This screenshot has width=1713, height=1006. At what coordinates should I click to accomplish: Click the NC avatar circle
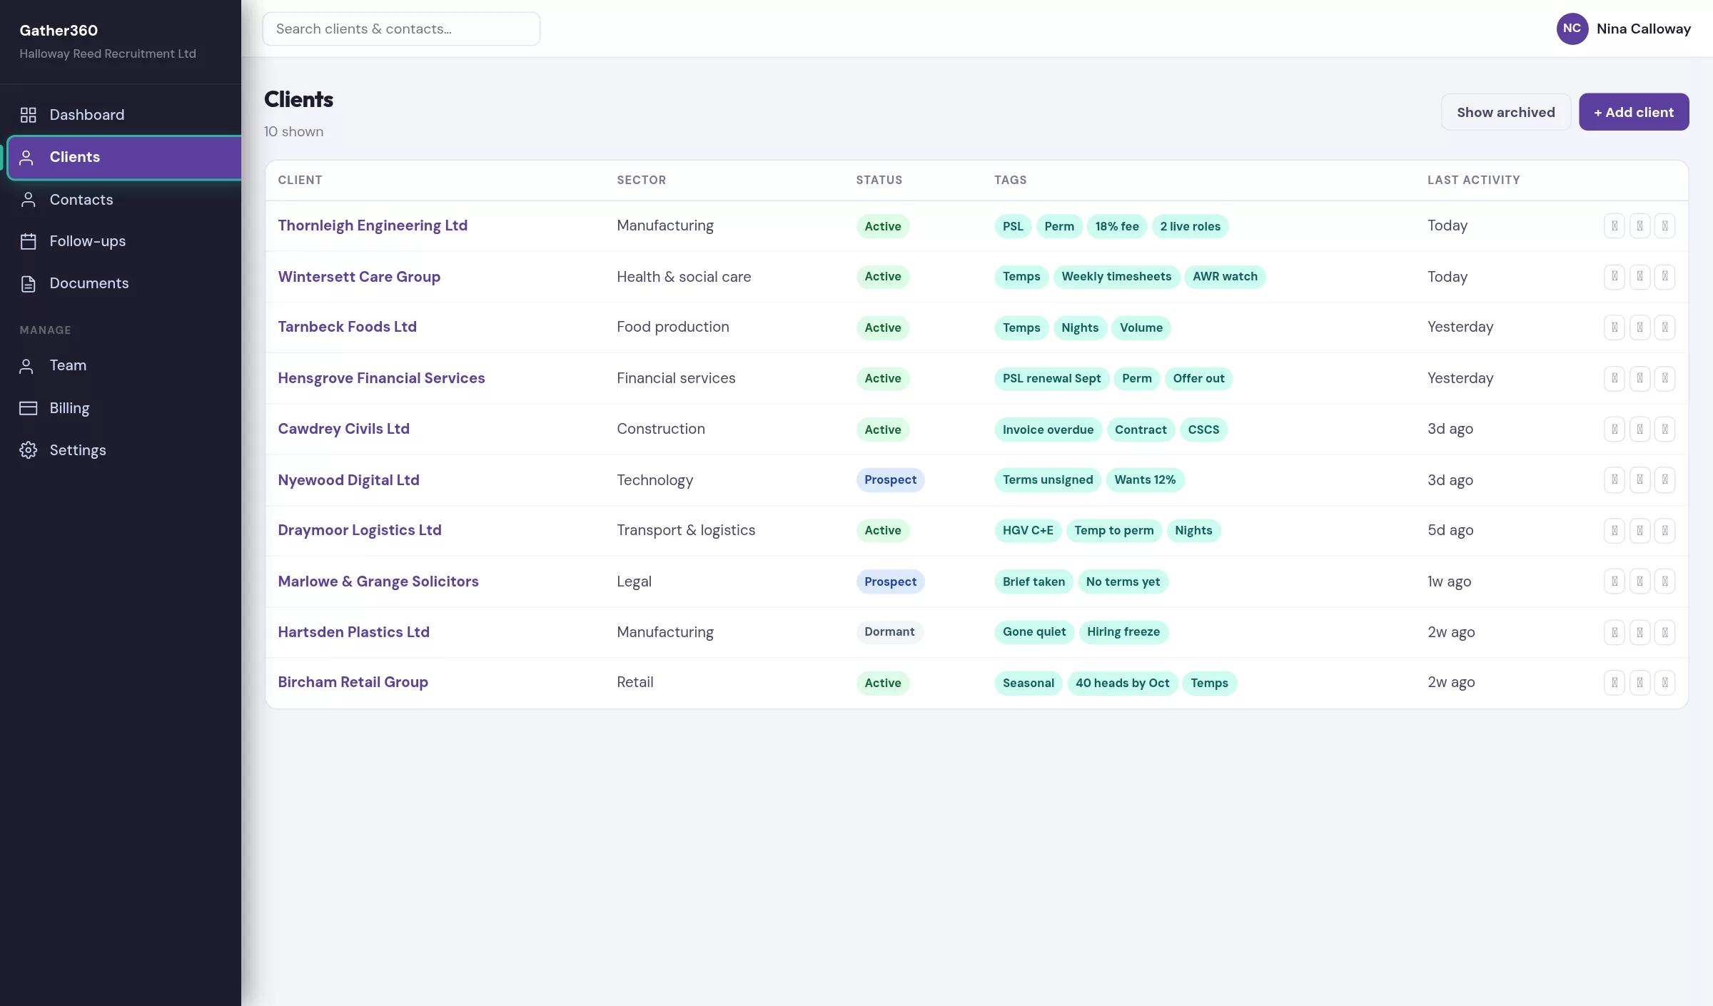click(x=1572, y=29)
